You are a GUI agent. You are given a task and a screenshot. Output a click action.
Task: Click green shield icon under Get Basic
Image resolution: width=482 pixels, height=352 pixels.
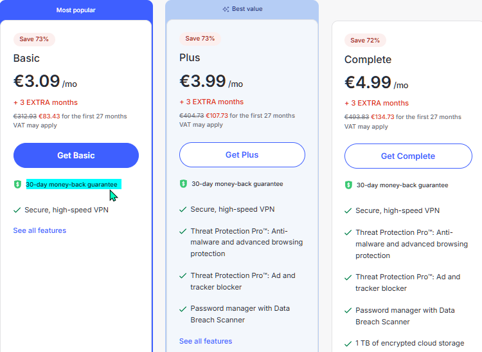click(17, 184)
